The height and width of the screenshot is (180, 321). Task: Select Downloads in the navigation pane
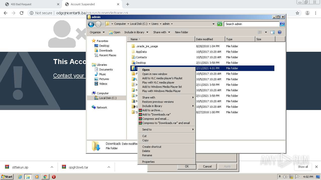tap(106, 50)
